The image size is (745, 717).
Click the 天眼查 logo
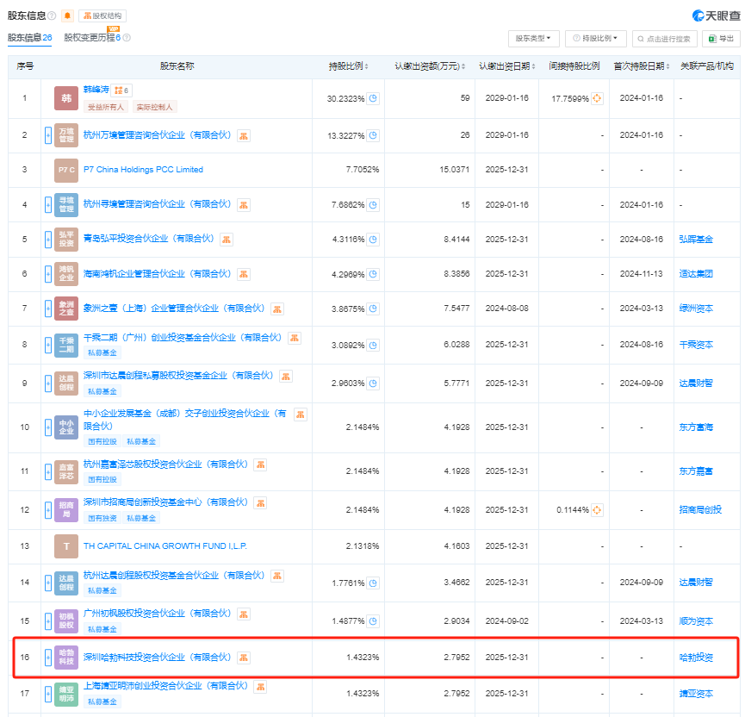[x=715, y=16]
